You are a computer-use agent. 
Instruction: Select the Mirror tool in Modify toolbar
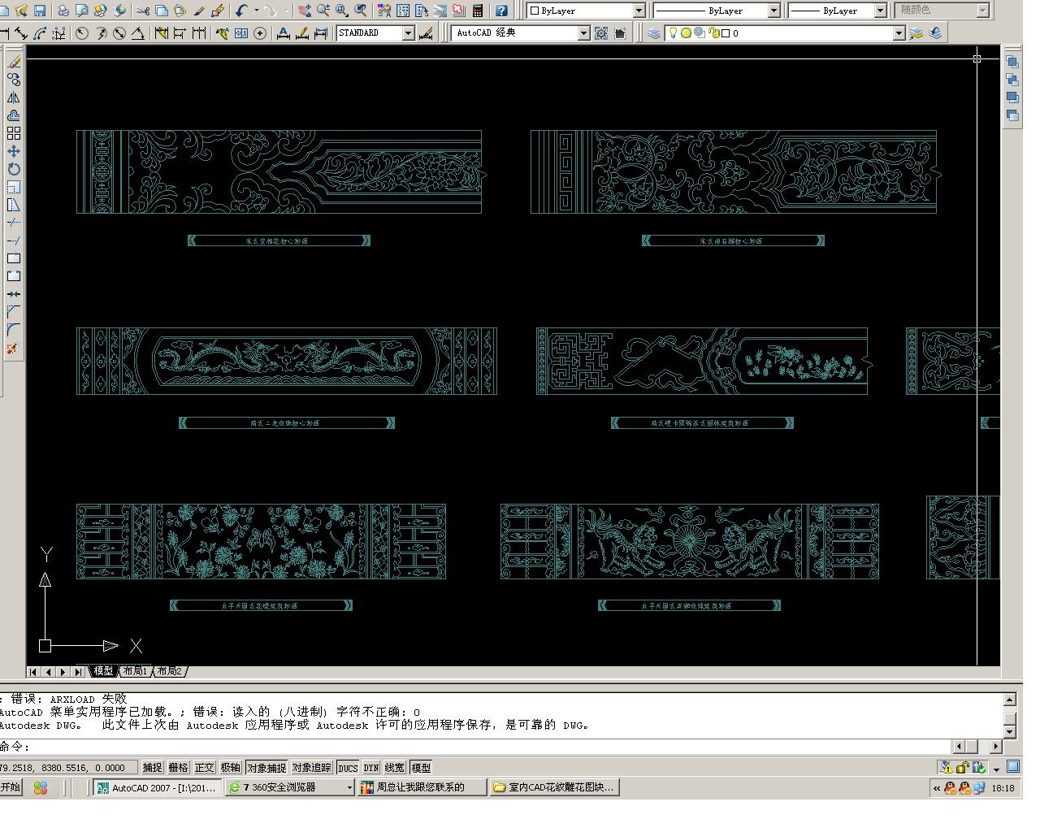[14, 97]
